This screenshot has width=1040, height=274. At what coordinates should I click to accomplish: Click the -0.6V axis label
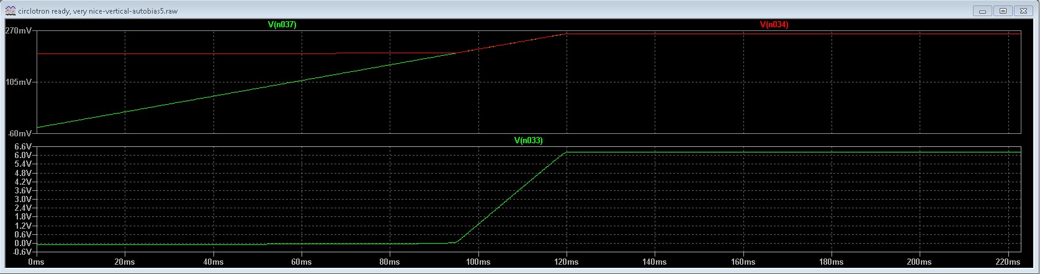[x=22, y=252]
